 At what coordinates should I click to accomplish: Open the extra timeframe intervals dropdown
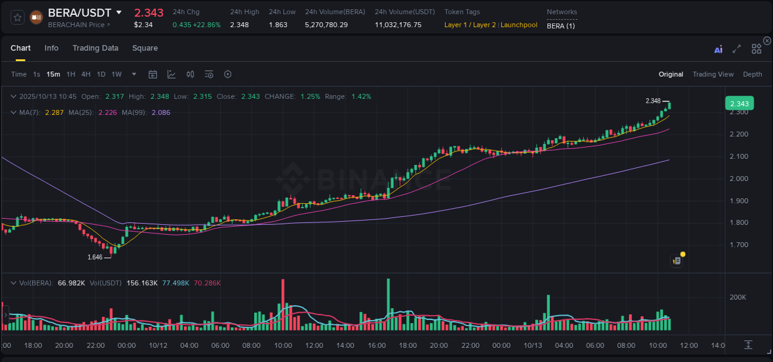coord(133,74)
